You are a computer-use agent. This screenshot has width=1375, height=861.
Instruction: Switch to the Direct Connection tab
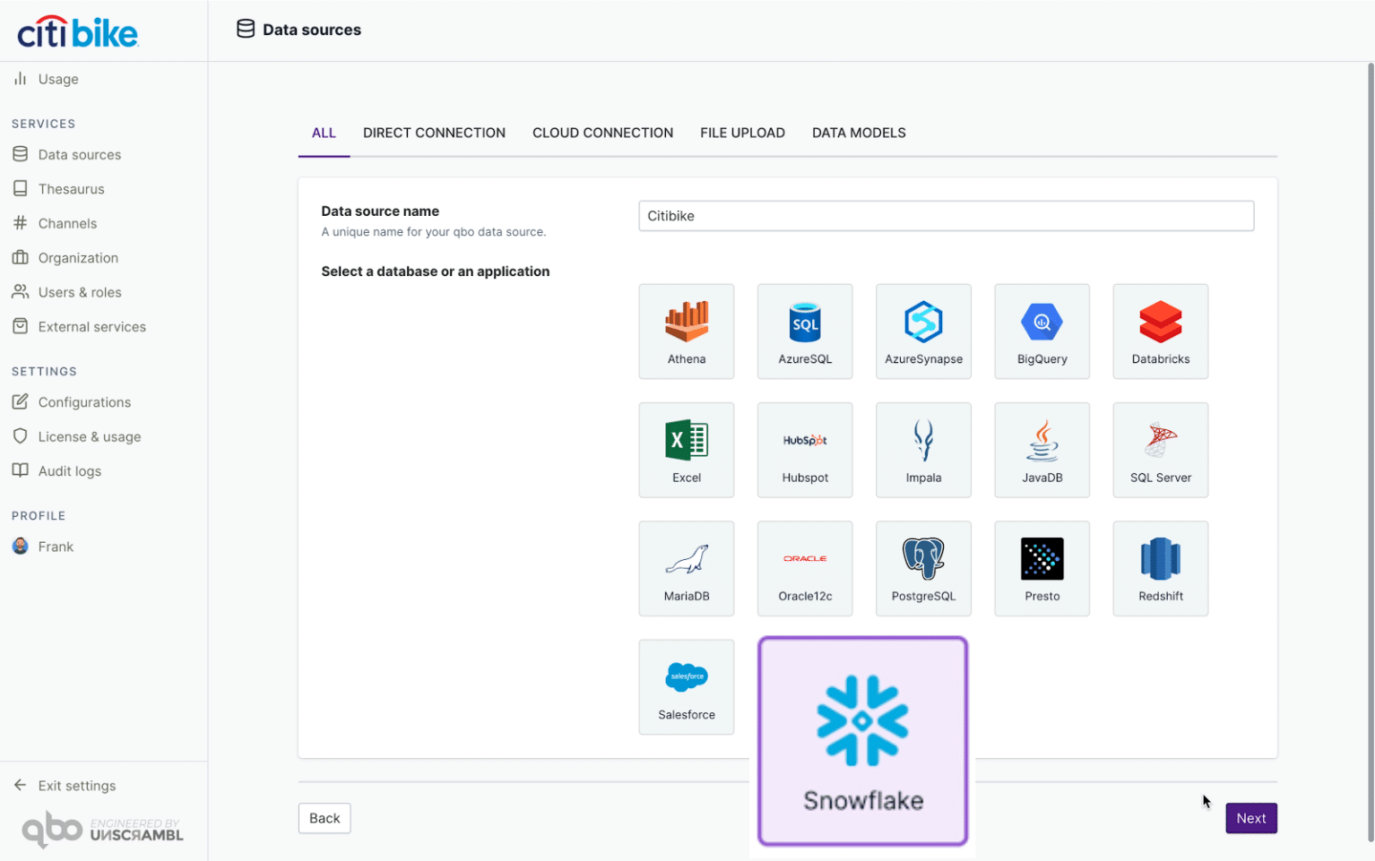pos(434,133)
